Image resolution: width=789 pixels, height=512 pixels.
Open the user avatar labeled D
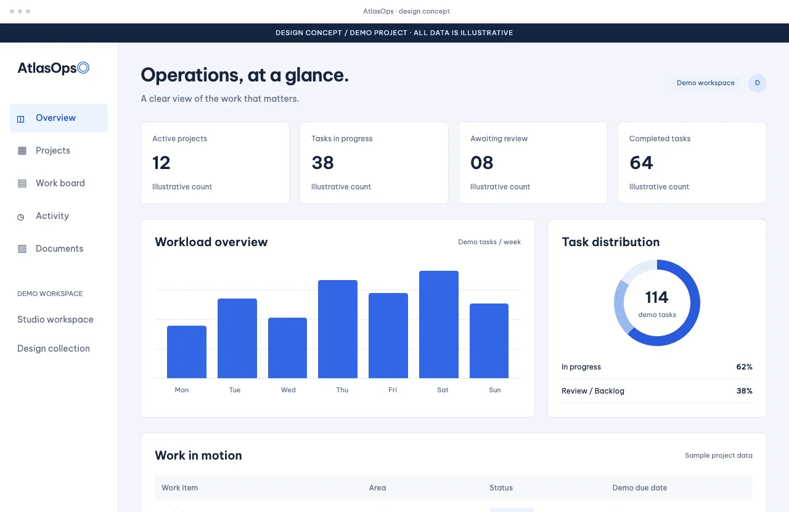coord(758,83)
